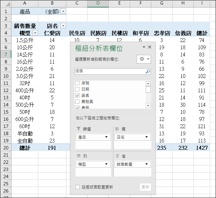Image resolution: width=216 pixels, height=198 pixels.
Task: Open the 店名 column area dropdown
Action: pyautogui.click(x=146, y=137)
